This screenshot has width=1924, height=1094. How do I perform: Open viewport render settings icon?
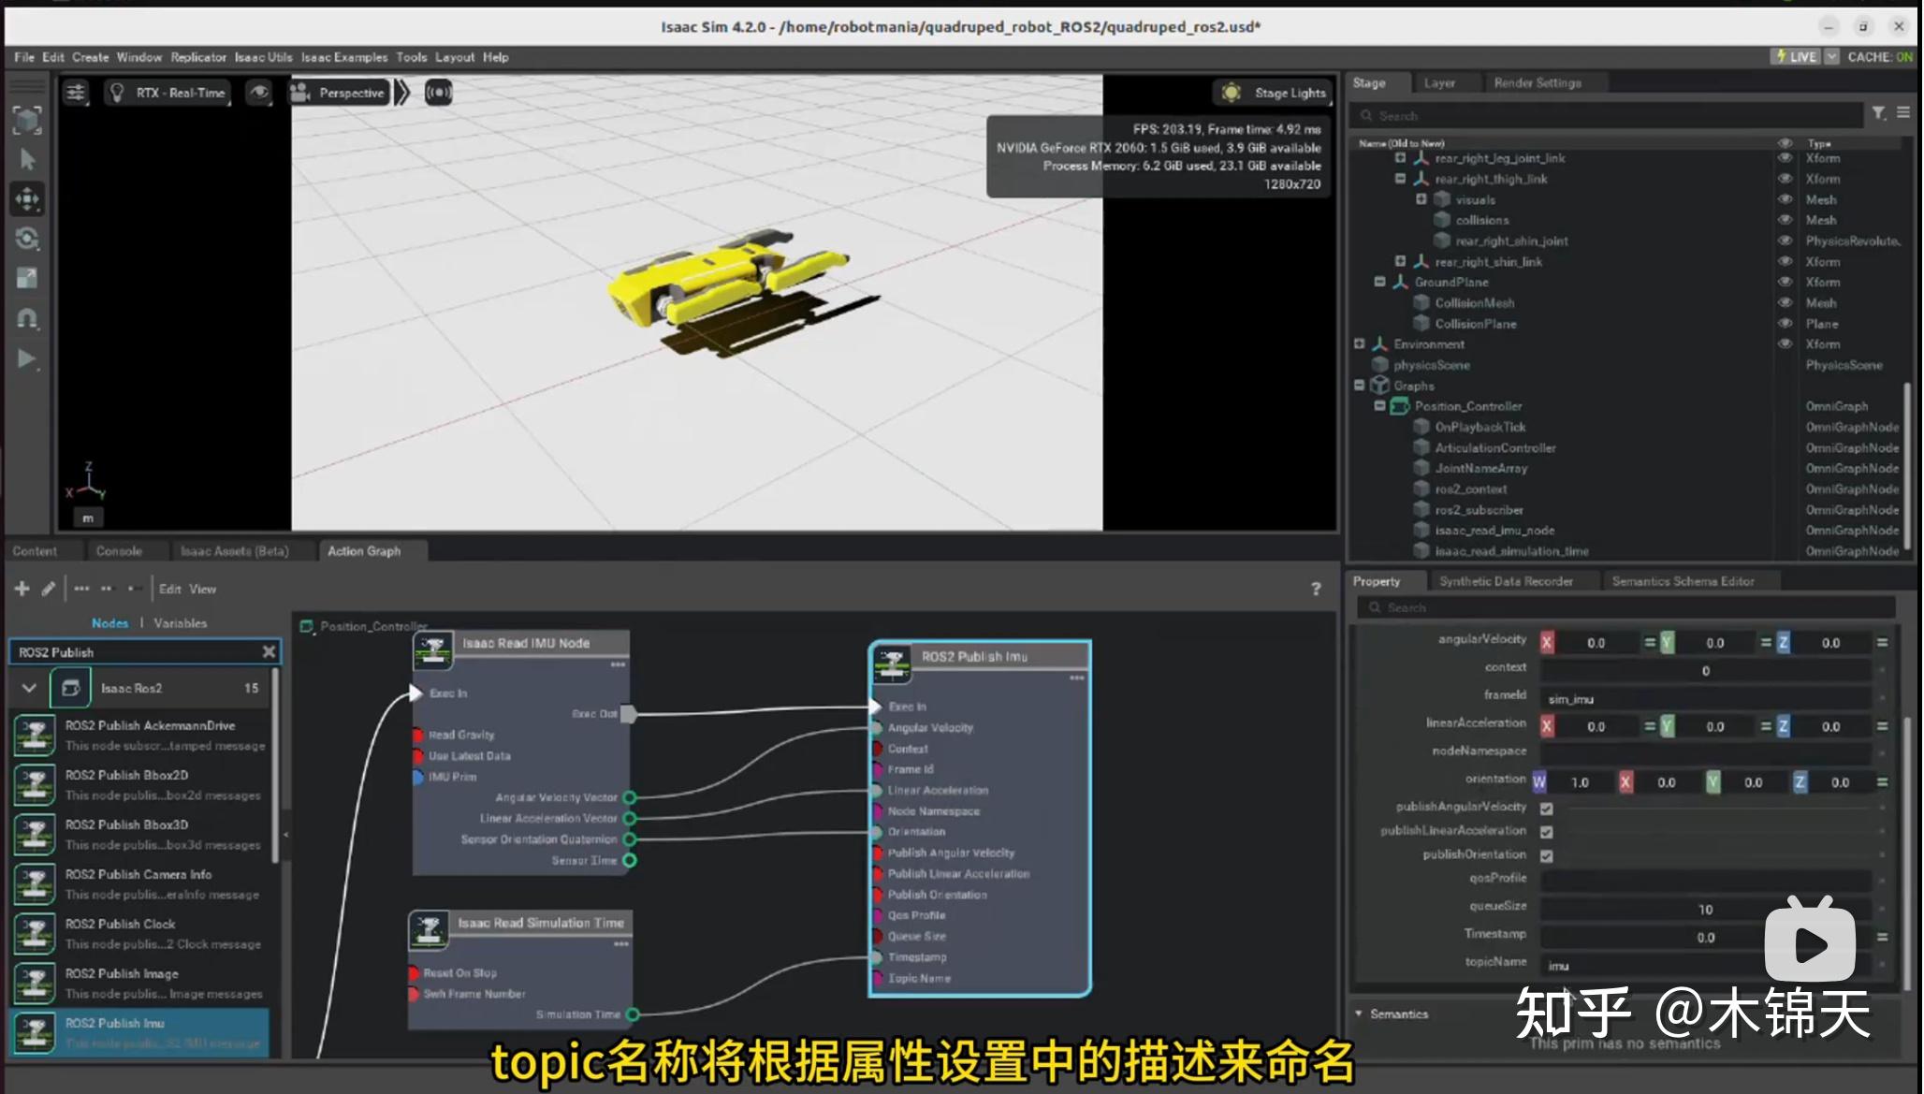click(x=77, y=93)
